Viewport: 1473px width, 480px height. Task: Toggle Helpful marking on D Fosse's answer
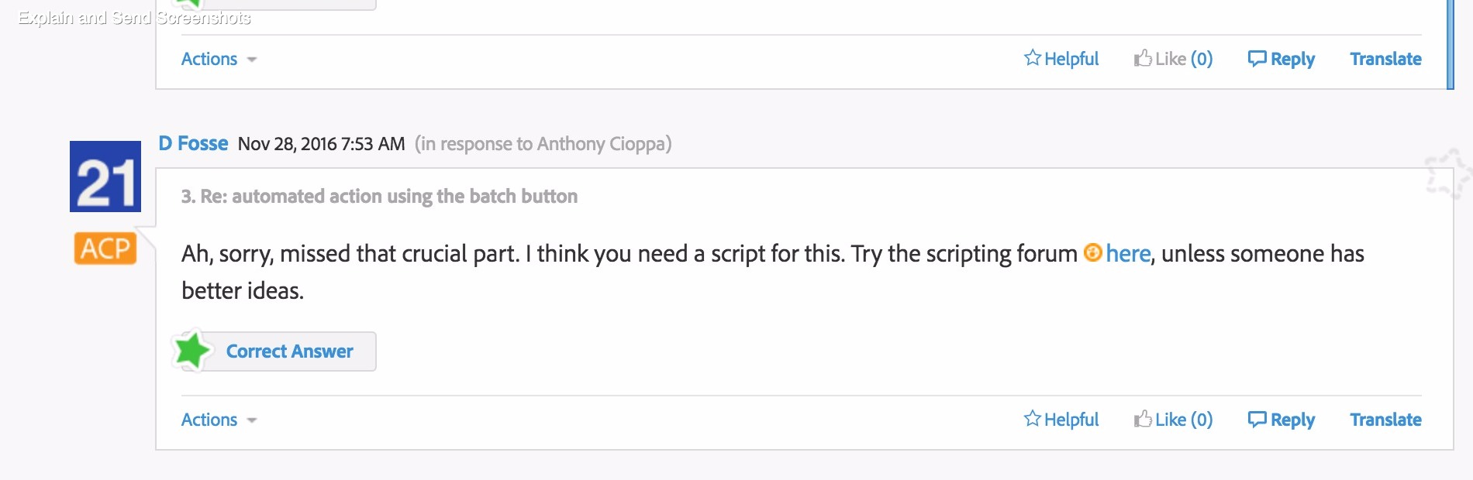tap(1061, 419)
